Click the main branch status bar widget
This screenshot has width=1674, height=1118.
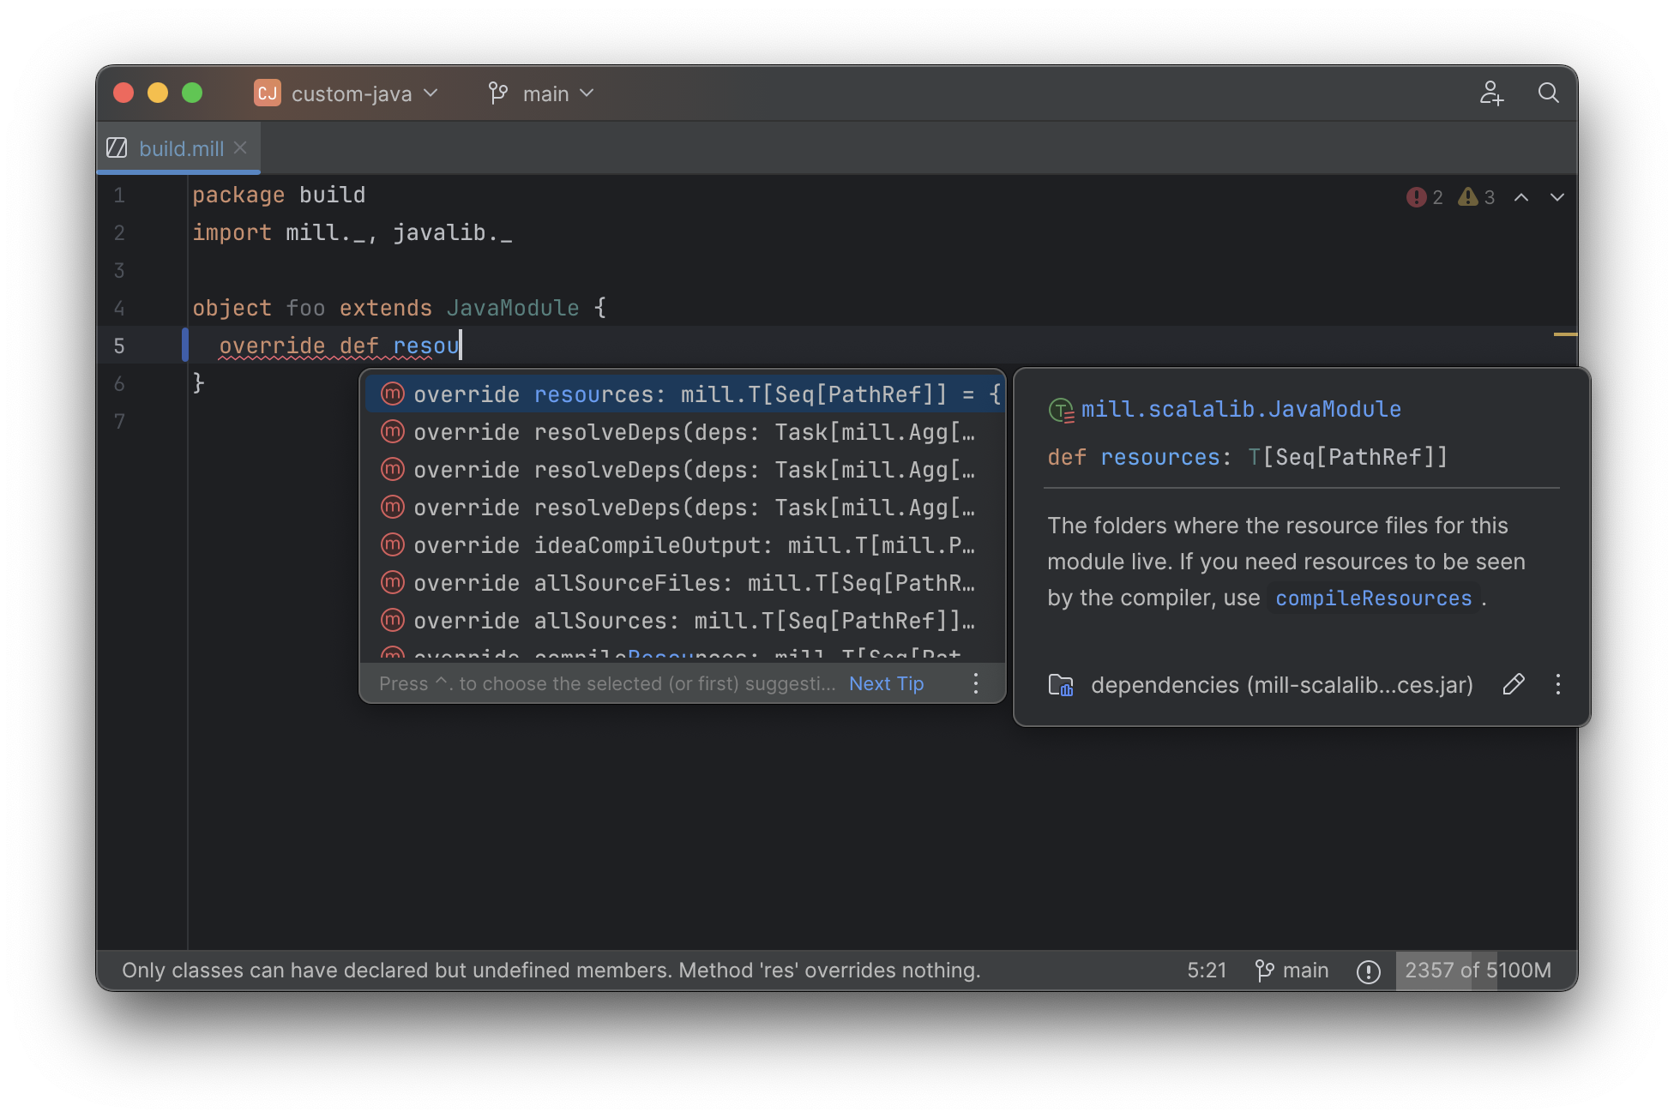point(1292,971)
